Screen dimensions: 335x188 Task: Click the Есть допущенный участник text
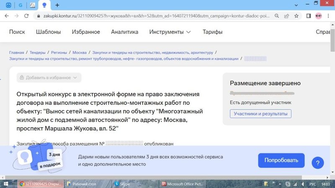(260, 102)
